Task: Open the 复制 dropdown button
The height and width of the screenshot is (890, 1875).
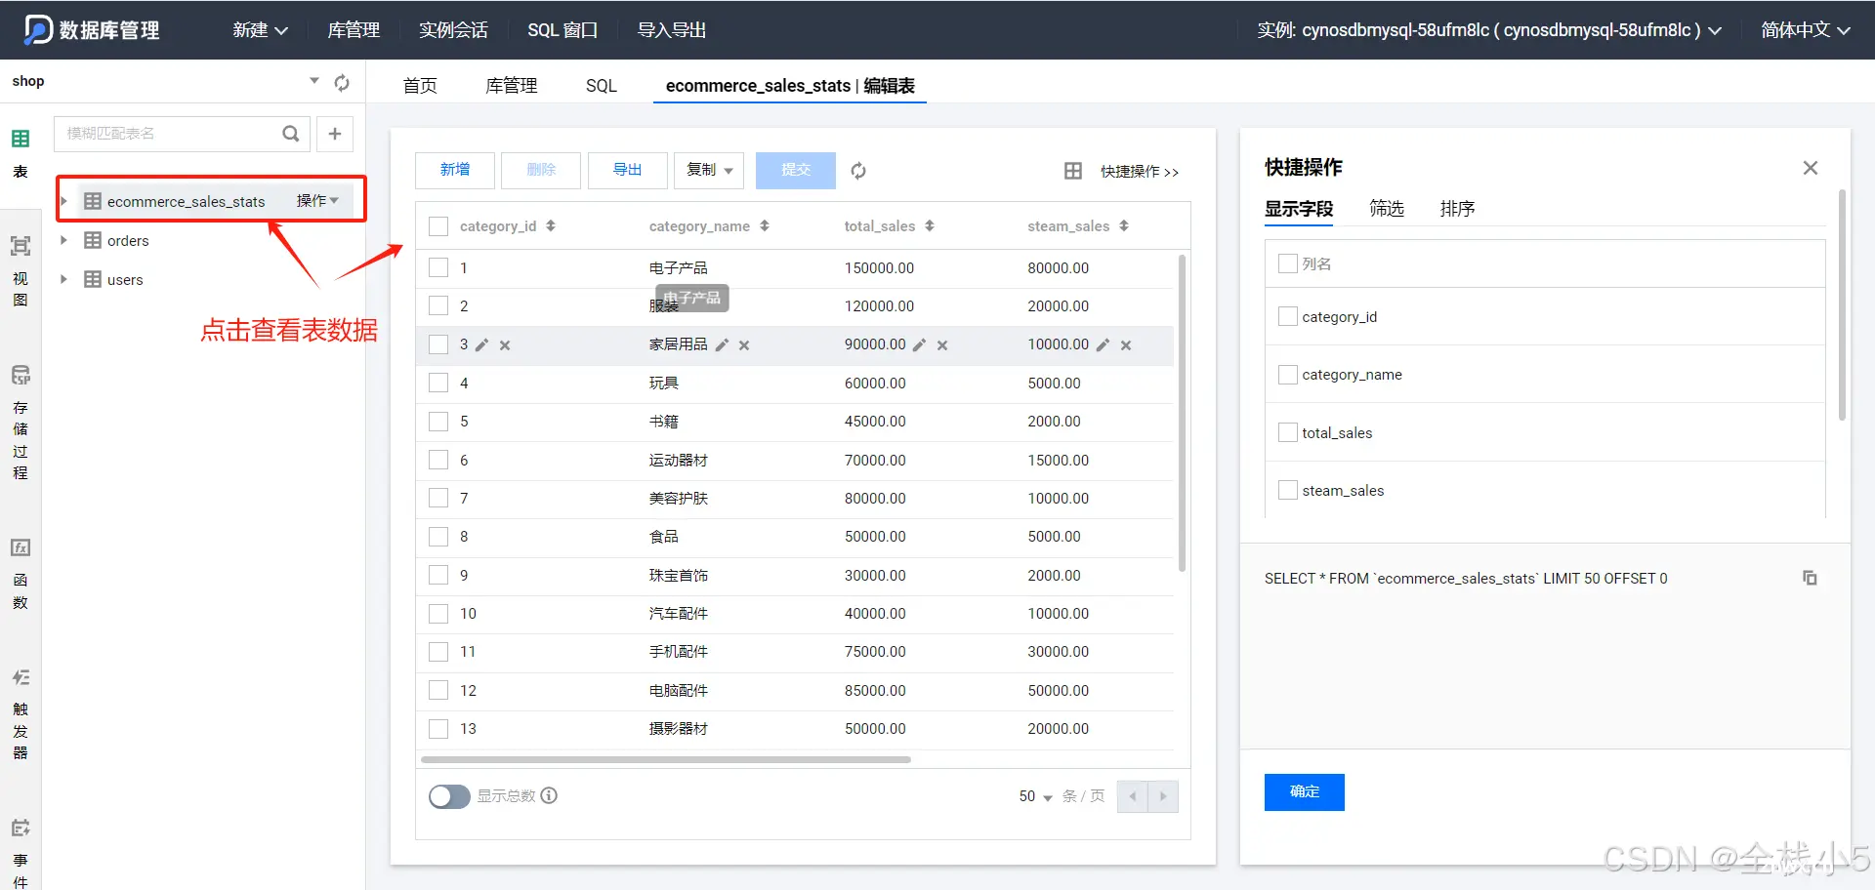Action: pos(709,170)
